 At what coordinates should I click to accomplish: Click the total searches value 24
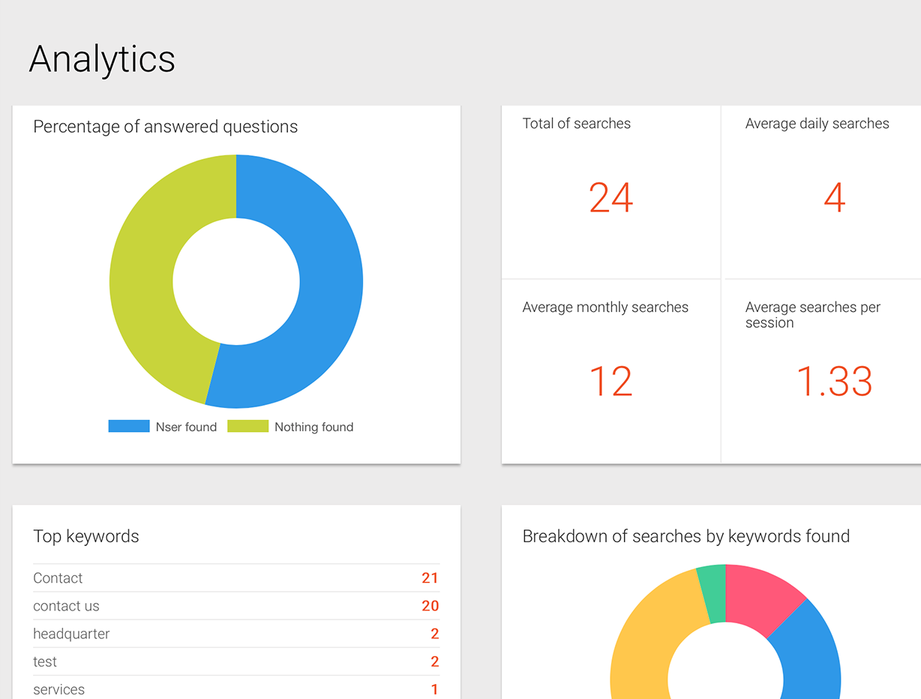[x=611, y=198]
